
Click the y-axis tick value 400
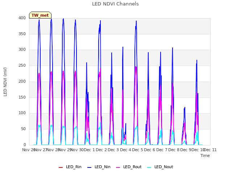(x=22, y=18)
